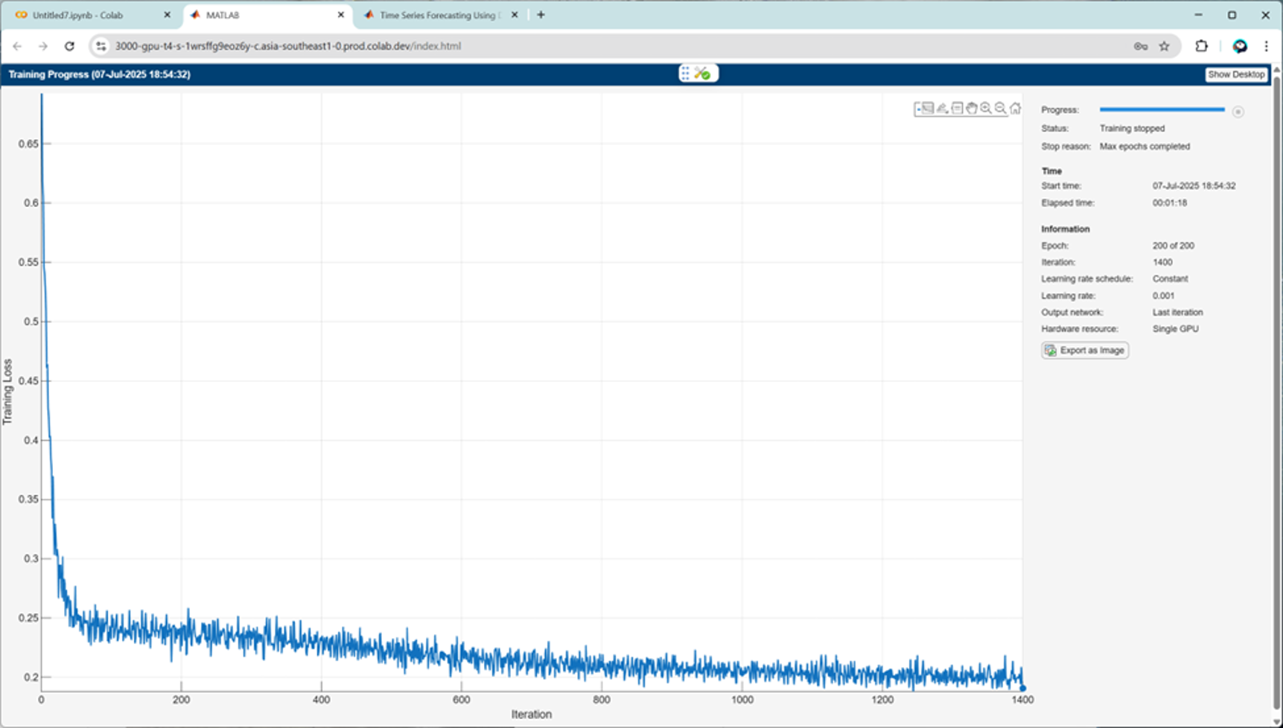Open the browser extensions puzzle icon
Viewport: 1283px width, 728px height.
(1201, 46)
